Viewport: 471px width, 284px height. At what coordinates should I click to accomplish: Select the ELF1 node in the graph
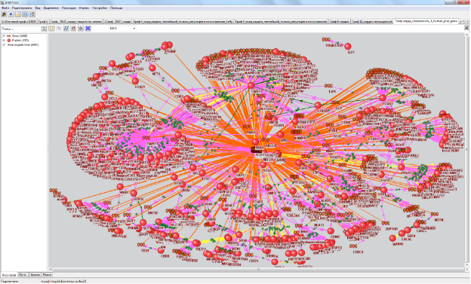(348, 46)
